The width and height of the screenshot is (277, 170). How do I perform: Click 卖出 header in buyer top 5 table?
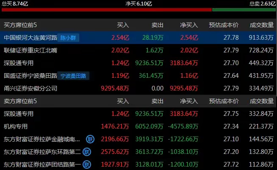click(x=158, y=25)
